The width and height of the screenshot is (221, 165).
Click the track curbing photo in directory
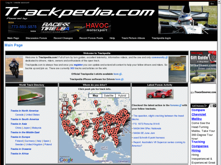click(x=31, y=96)
